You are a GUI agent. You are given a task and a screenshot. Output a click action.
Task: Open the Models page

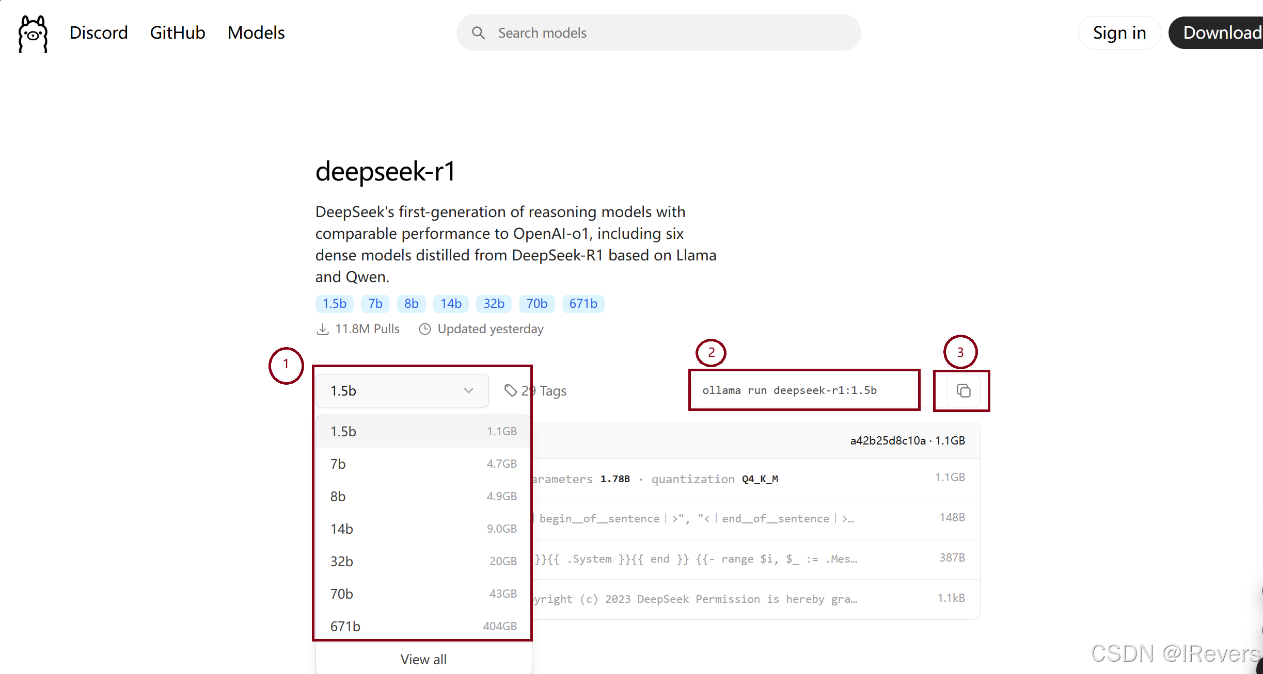pos(256,33)
